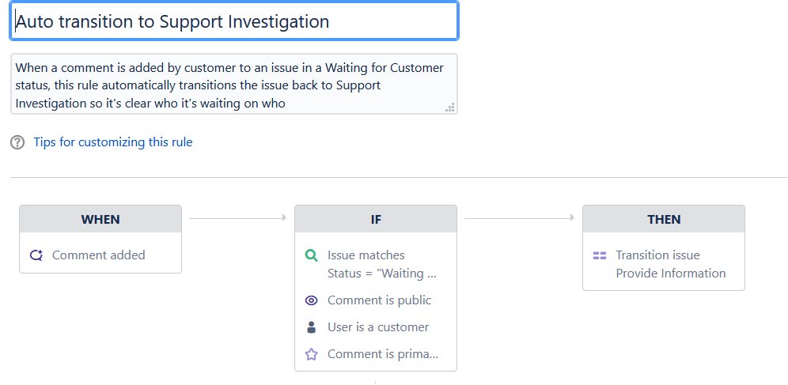Click the green magnifier Issue matches icon

click(312, 255)
